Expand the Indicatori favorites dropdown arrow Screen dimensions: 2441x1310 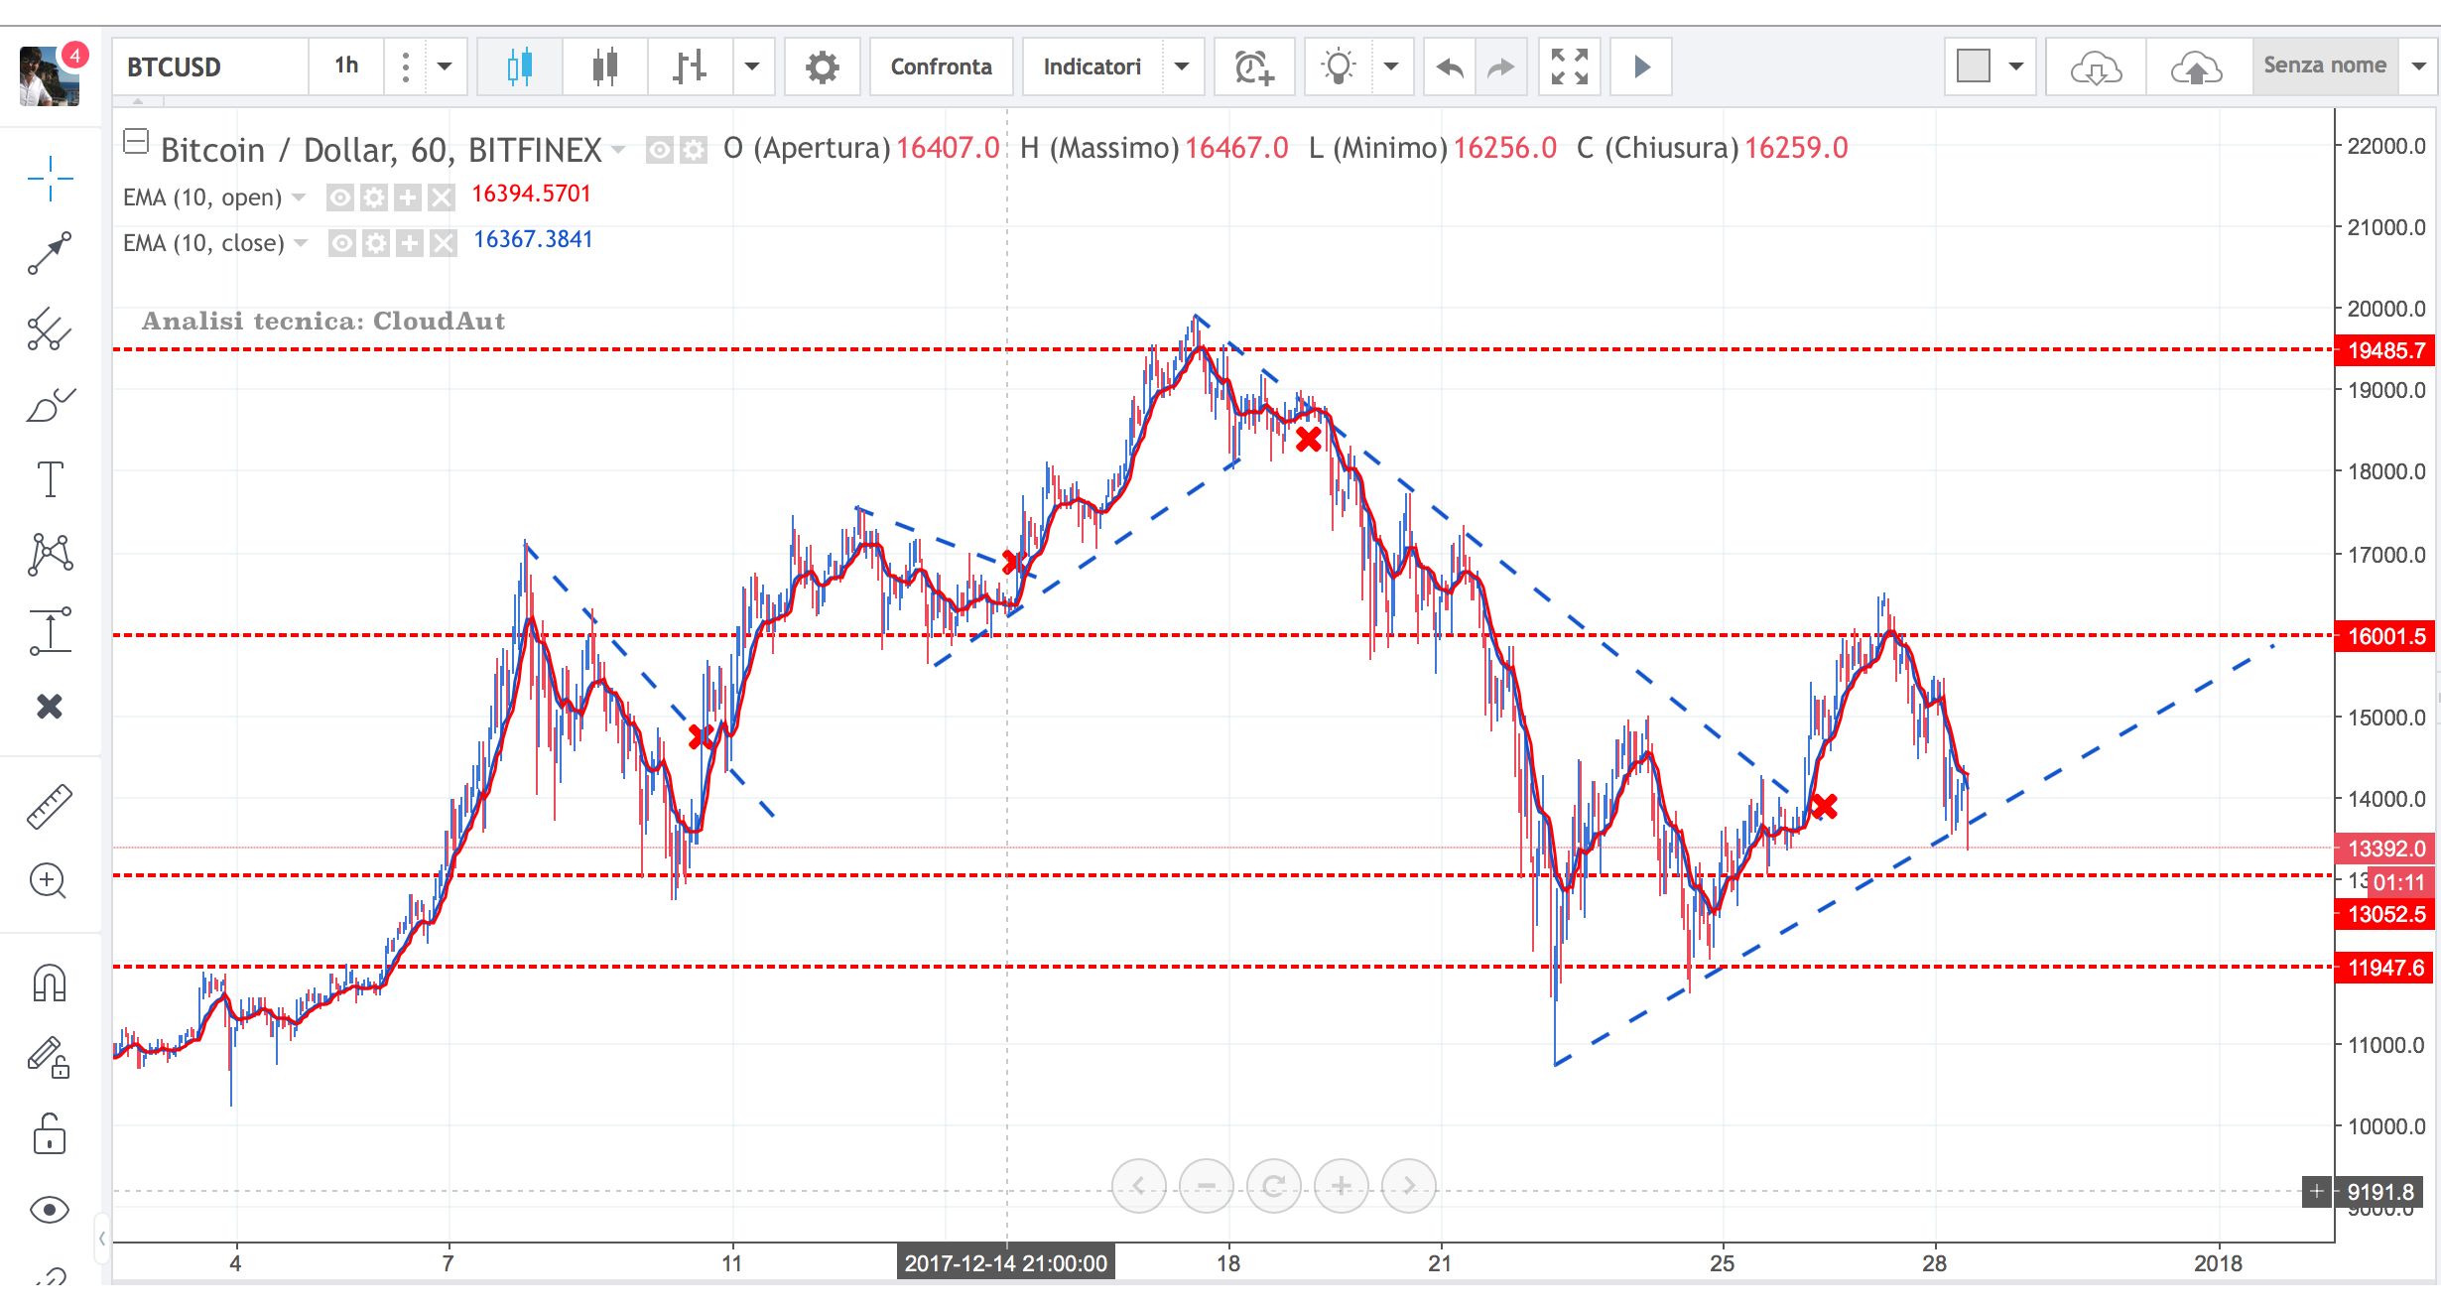point(1182,66)
